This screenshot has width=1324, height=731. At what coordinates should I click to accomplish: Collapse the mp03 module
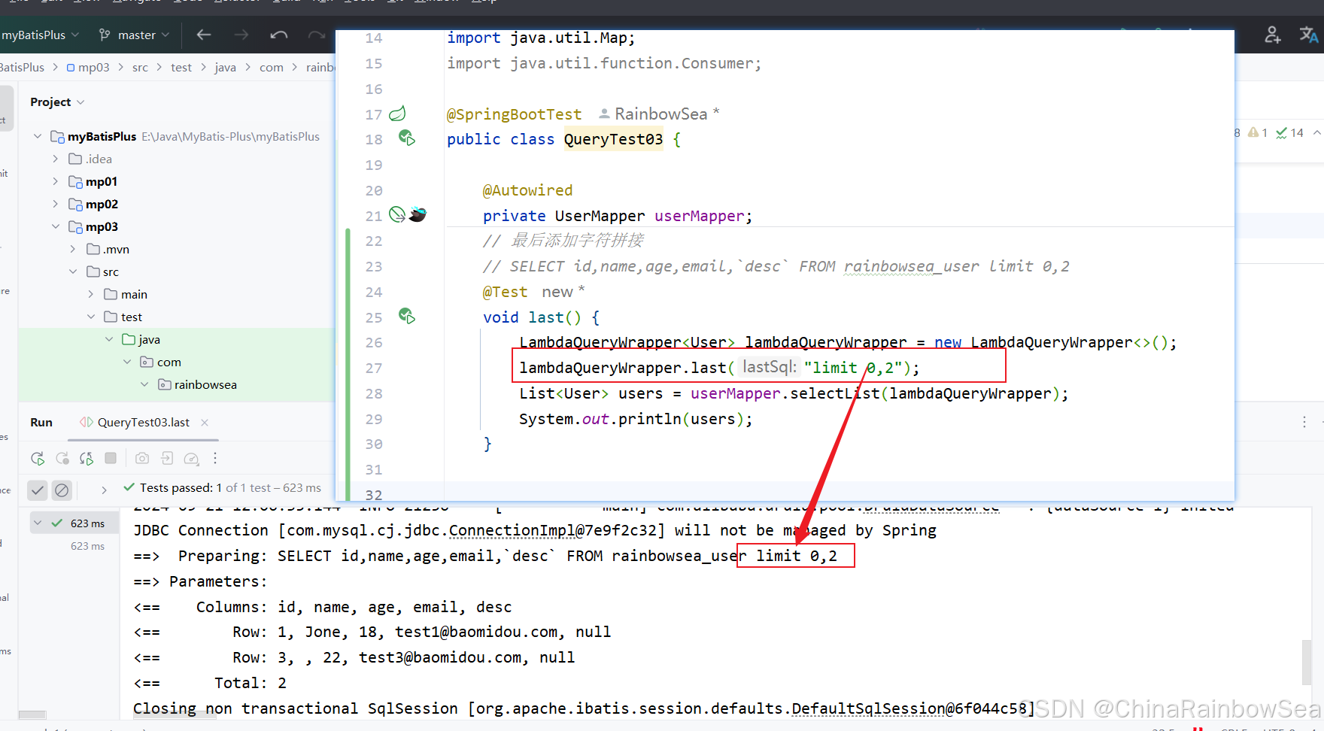[x=56, y=226]
